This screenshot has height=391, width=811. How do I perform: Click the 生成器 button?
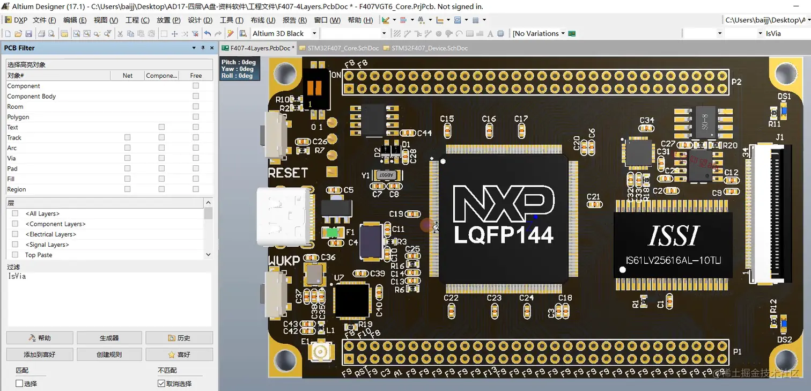point(109,338)
